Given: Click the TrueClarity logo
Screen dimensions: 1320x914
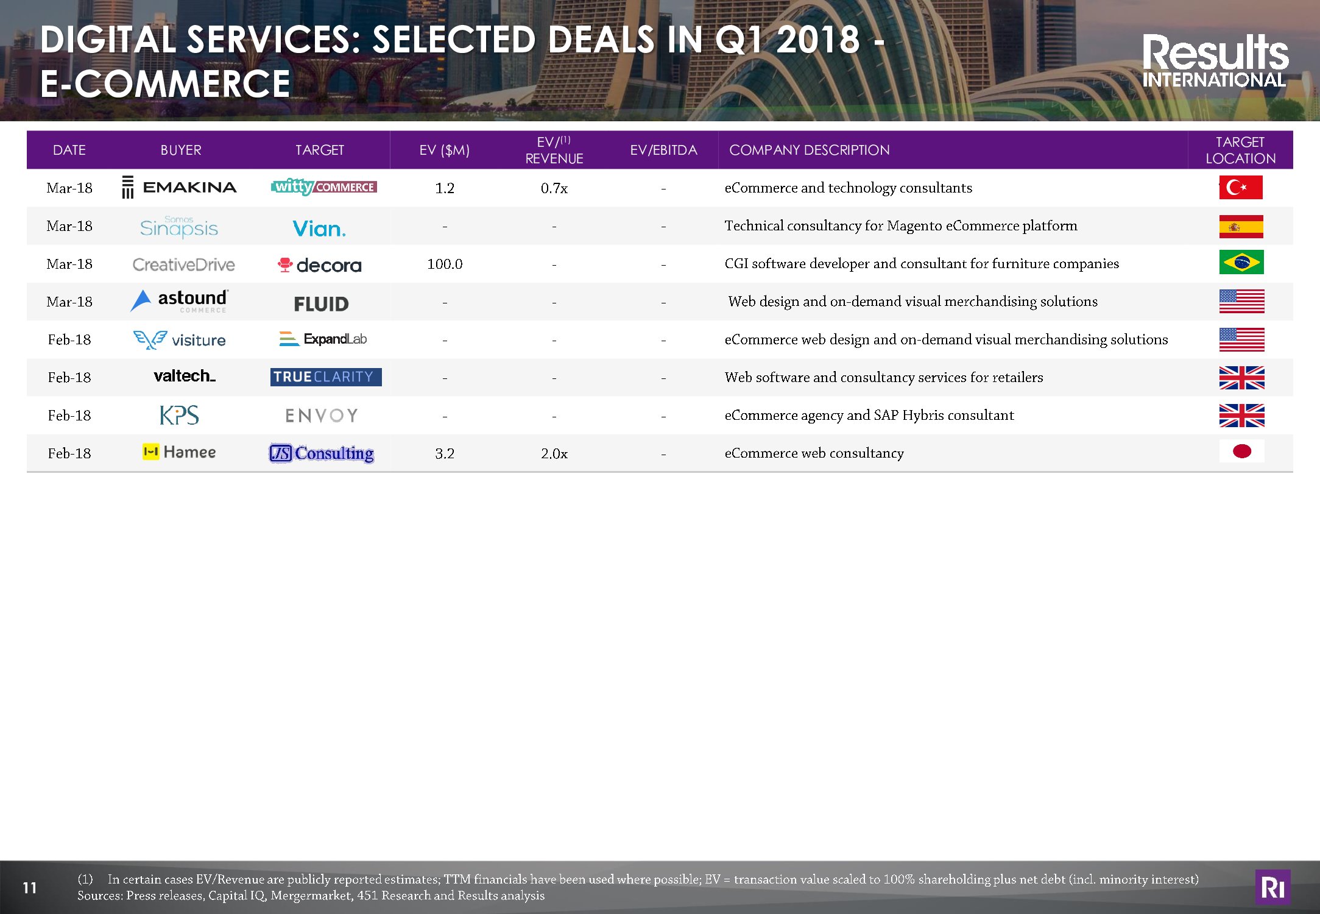Looking at the screenshot, I should click(326, 377).
